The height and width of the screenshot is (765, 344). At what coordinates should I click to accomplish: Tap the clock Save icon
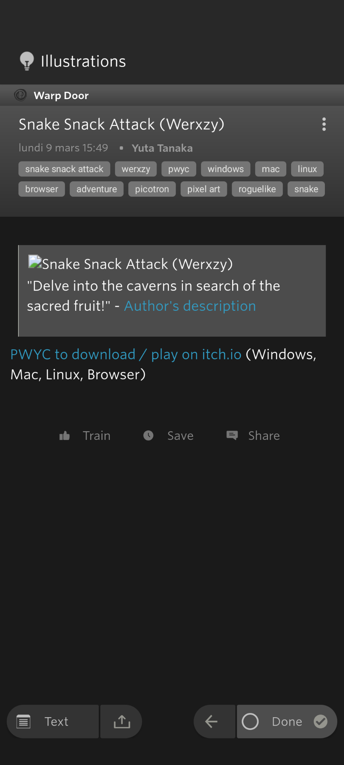(x=149, y=436)
